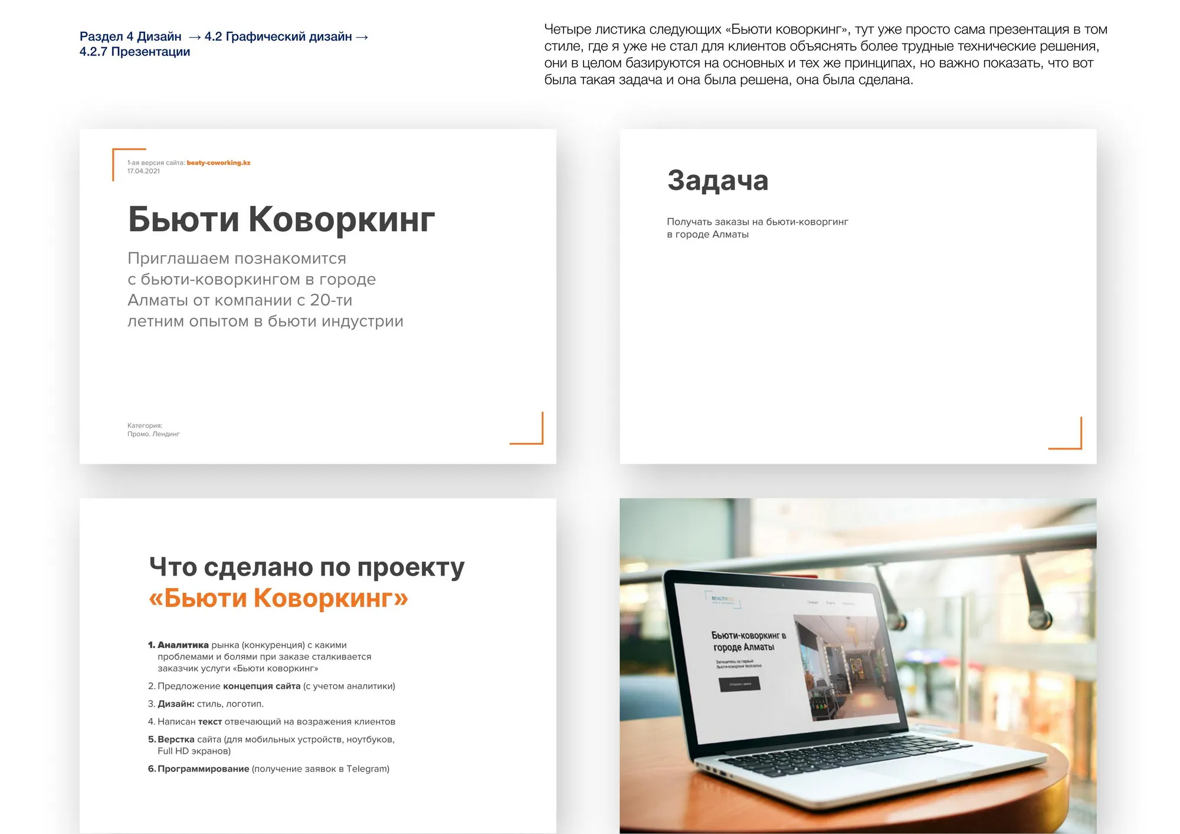
Task: Select list item '3. Дизайн: стиль, логотип'
Action: point(206,704)
